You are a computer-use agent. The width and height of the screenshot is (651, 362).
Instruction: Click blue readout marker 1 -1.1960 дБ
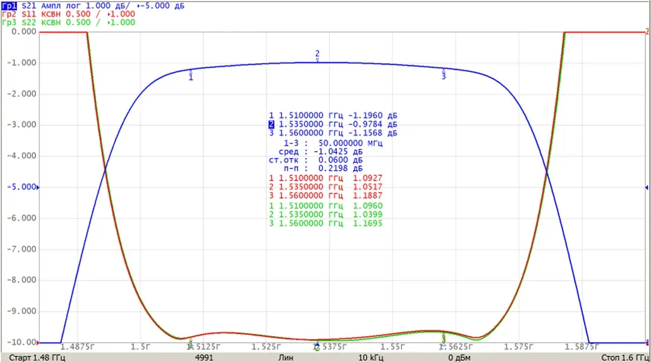333,116
